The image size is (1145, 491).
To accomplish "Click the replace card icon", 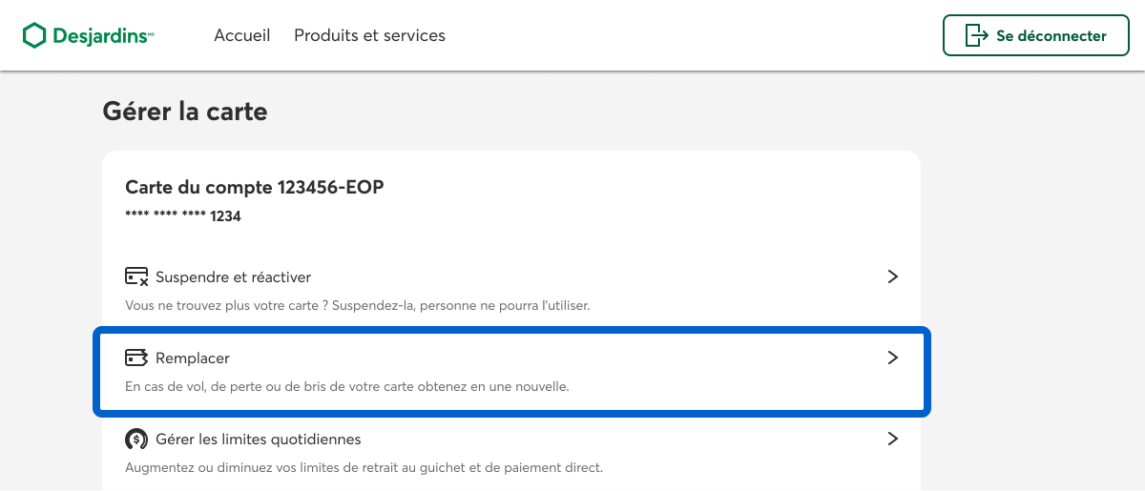I will tap(136, 358).
